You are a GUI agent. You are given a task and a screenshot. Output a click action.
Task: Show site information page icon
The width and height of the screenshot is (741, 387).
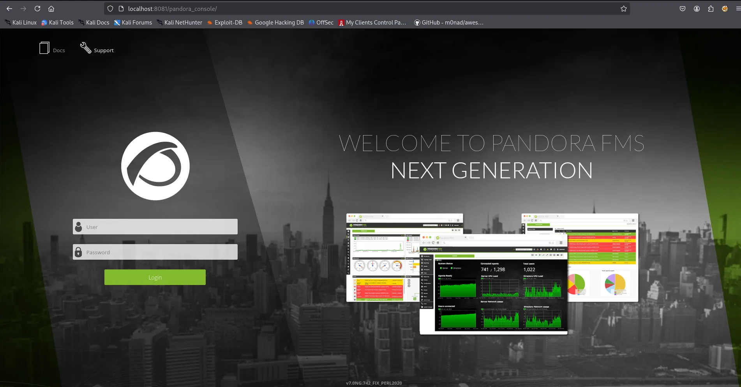(x=121, y=9)
